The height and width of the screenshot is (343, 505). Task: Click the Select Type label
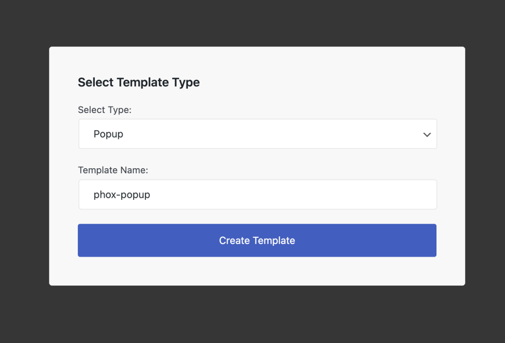coord(105,110)
